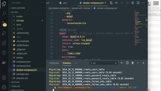
Task: Open the Extensions view
Action: point(4,43)
